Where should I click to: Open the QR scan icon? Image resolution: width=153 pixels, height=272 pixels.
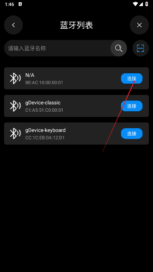point(141,48)
